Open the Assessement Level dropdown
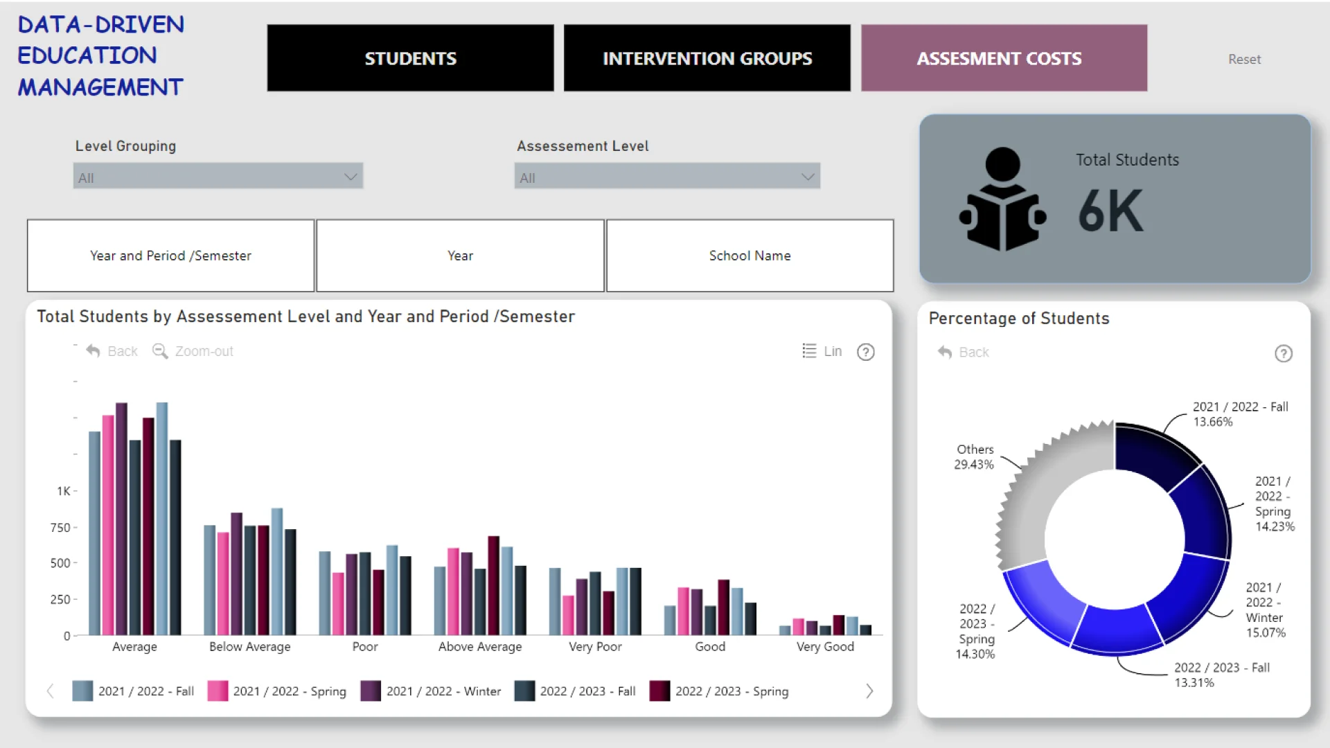Viewport: 1330px width, 748px height. tap(667, 177)
